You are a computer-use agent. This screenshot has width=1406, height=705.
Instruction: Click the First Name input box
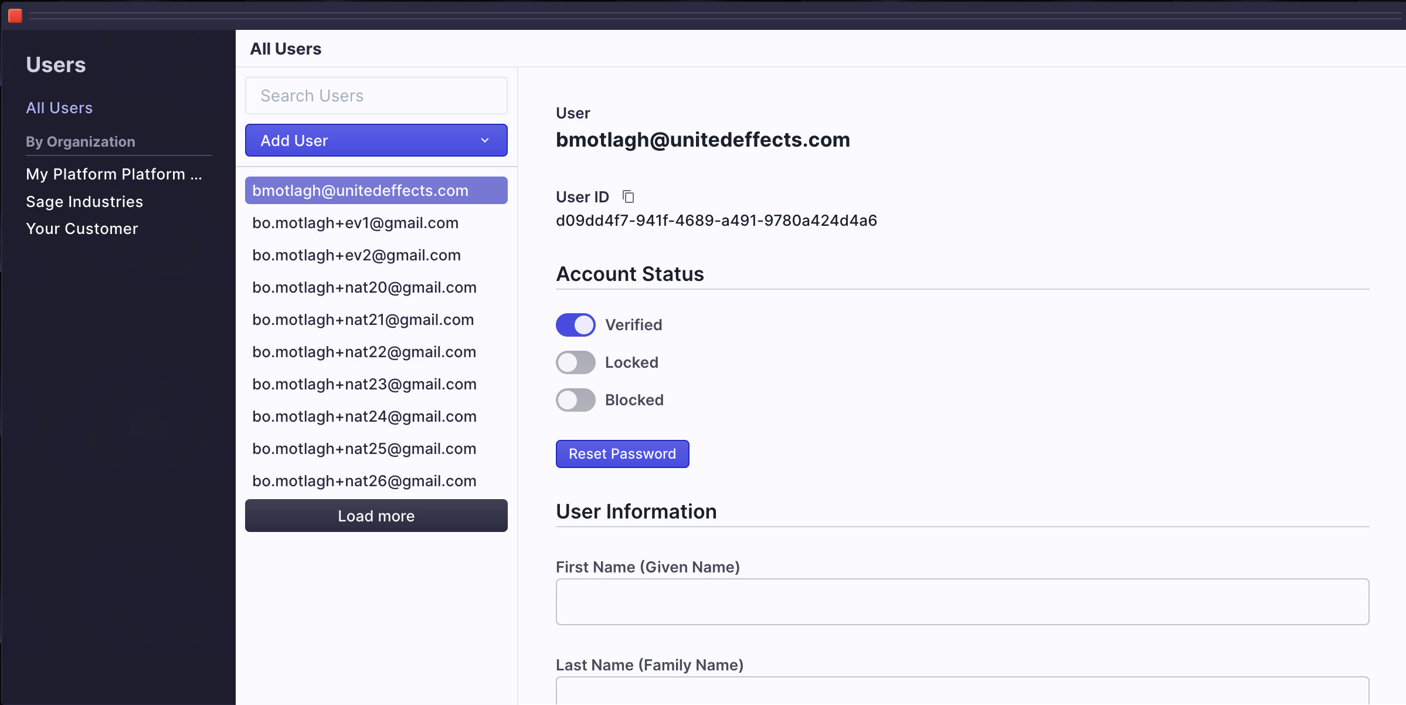pyautogui.click(x=962, y=602)
